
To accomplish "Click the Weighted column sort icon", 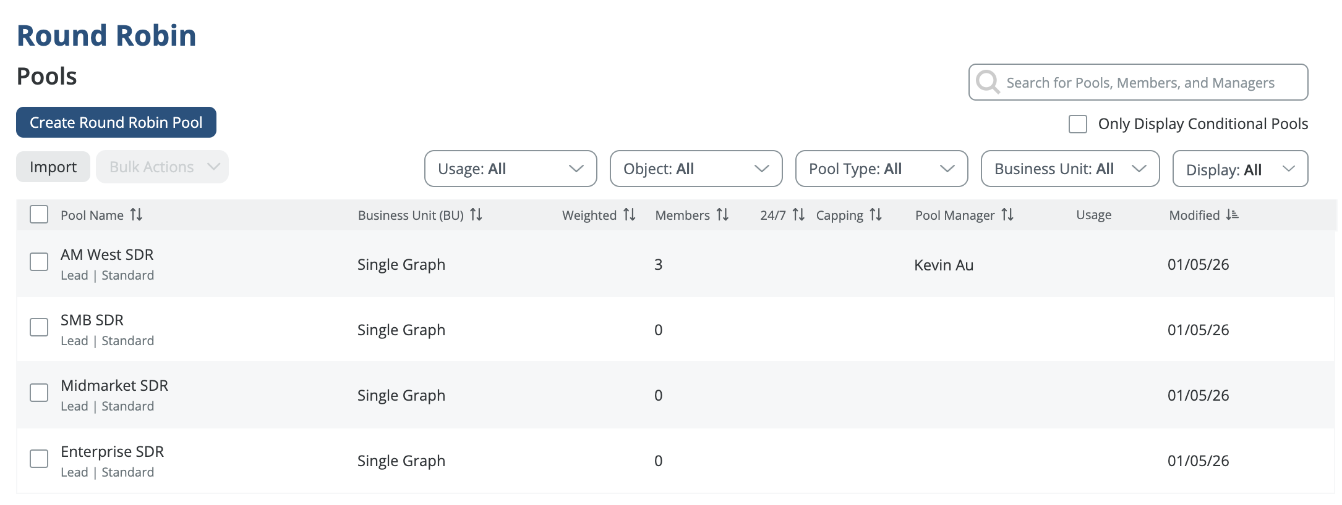I will 629,215.
